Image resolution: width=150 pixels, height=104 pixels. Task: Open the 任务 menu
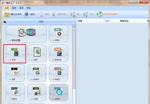[7, 8]
